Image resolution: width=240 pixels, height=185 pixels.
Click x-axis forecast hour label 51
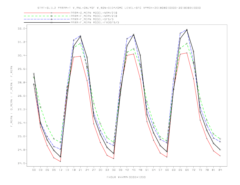(147, 170)
